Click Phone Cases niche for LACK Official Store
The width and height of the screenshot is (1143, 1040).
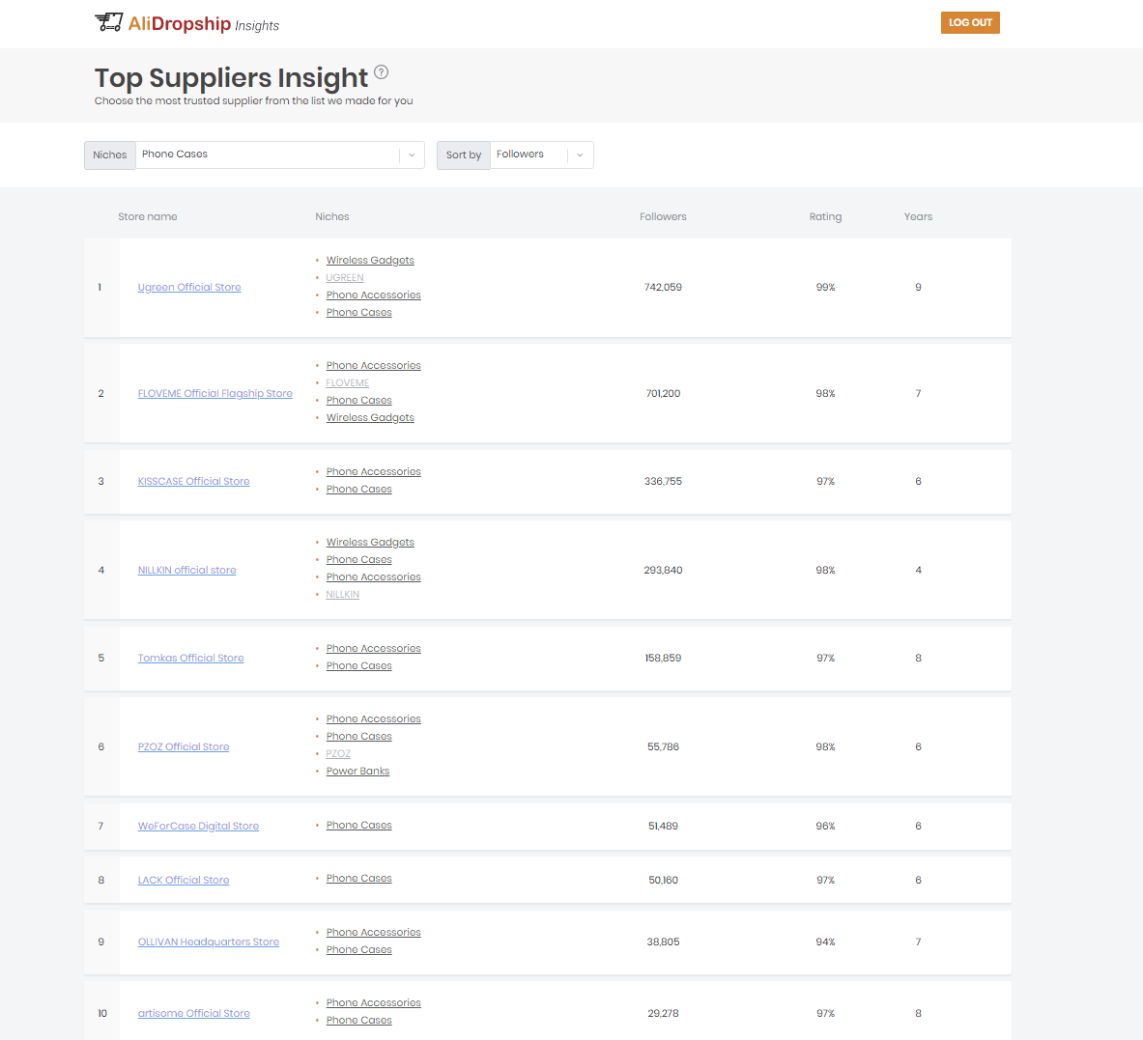point(358,878)
